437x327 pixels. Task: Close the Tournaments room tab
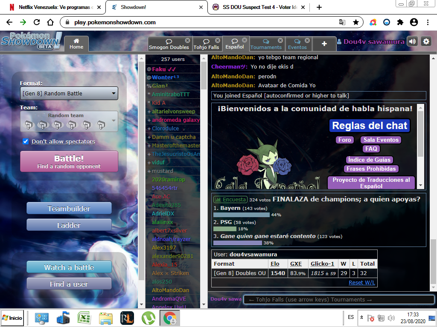pyautogui.click(x=280, y=40)
